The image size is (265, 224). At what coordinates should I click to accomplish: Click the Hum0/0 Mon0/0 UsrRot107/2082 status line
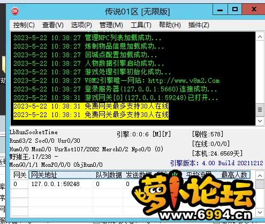pos(86,149)
